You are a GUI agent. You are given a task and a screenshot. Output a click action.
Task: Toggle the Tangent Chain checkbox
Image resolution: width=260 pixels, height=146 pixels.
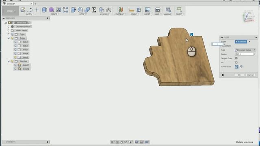pos(236,58)
